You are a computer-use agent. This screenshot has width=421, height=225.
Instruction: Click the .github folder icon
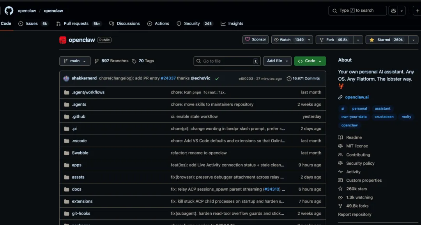click(x=66, y=116)
